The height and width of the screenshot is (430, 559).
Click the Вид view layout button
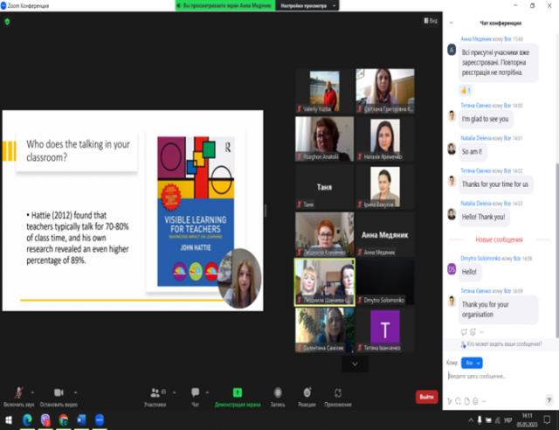431,21
